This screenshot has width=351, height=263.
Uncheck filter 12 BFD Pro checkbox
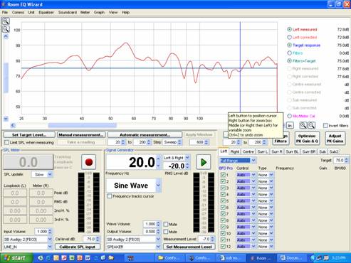point(223,247)
